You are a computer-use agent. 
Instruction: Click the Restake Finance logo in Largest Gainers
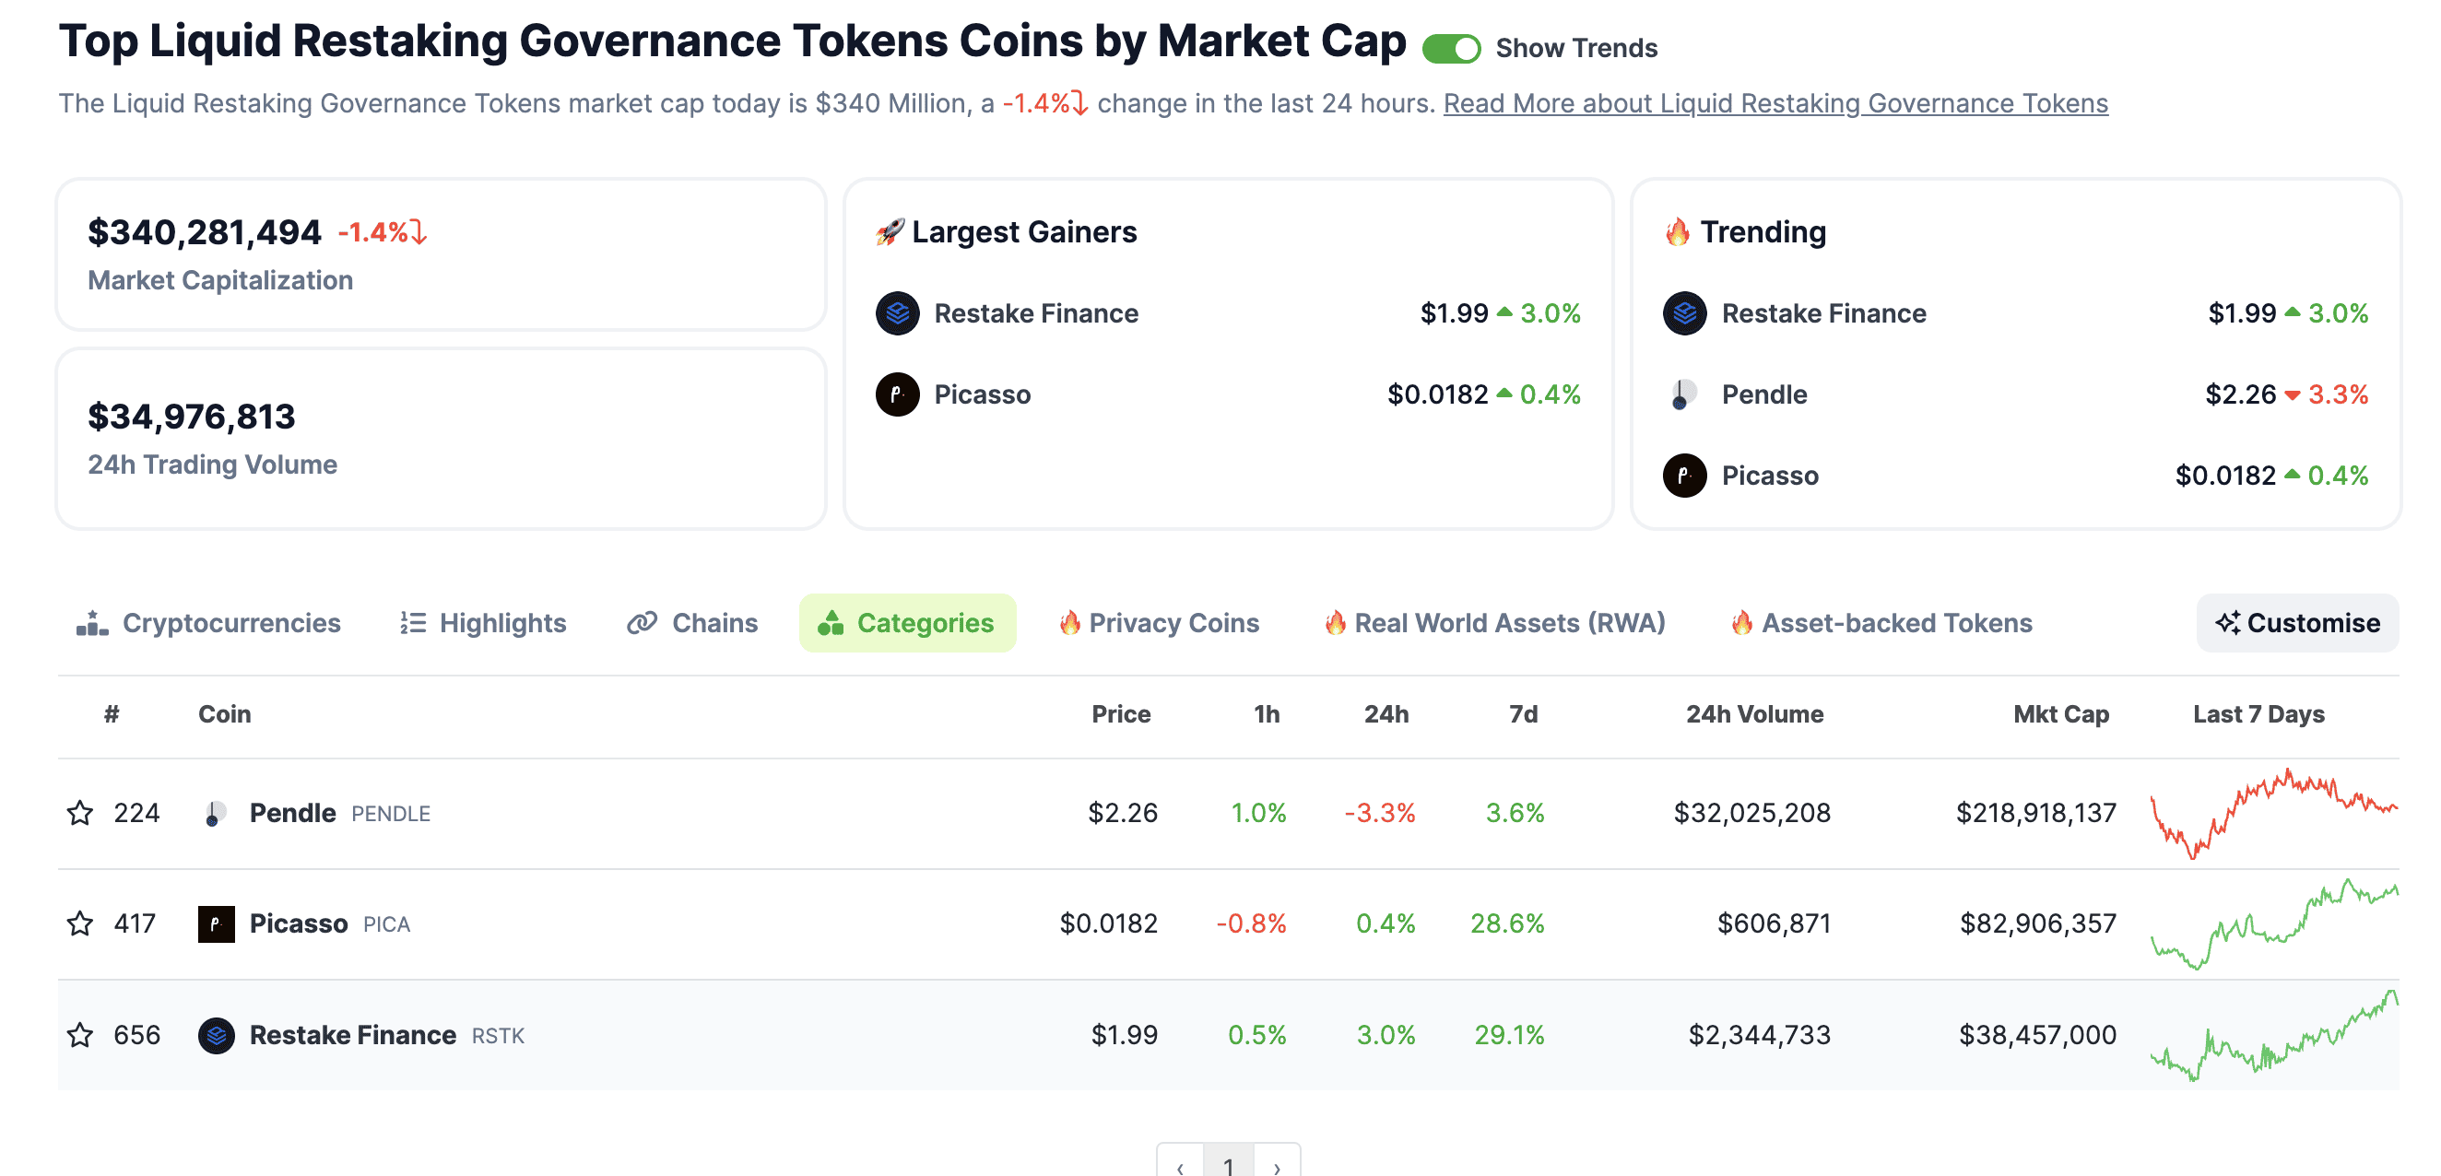tap(897, 313)
